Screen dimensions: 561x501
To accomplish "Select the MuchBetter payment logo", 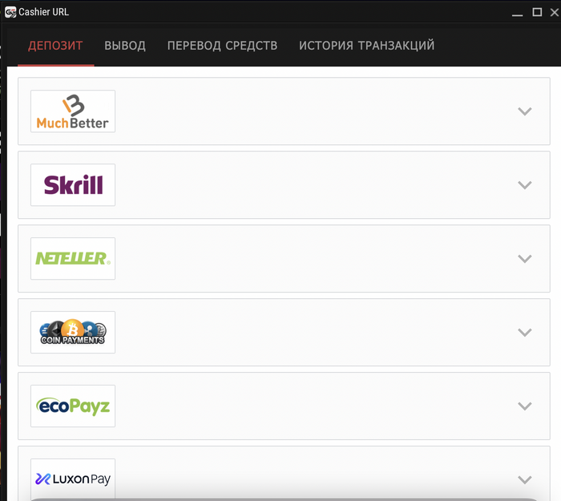I will [73, 111].
